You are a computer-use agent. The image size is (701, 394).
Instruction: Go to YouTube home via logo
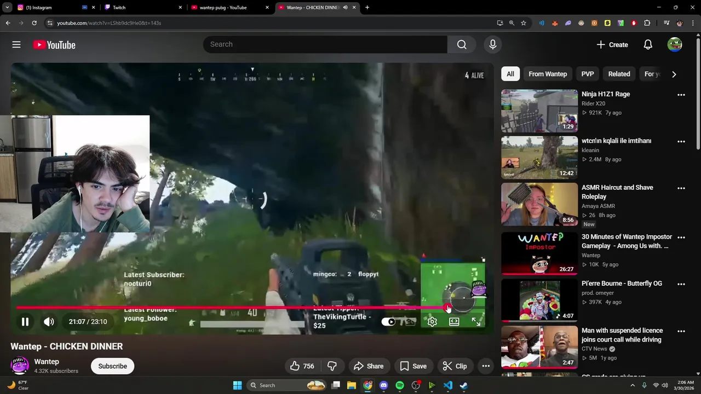click(x=54, y=45)
